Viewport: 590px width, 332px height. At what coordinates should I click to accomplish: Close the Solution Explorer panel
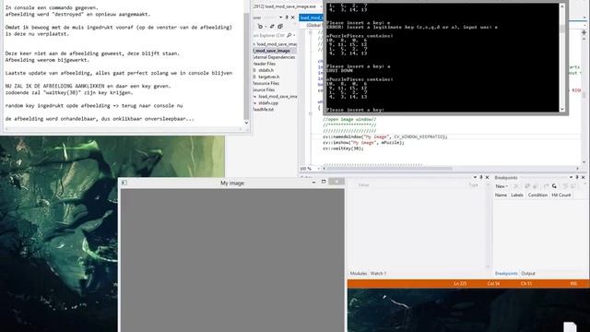[x=293, y=18]
